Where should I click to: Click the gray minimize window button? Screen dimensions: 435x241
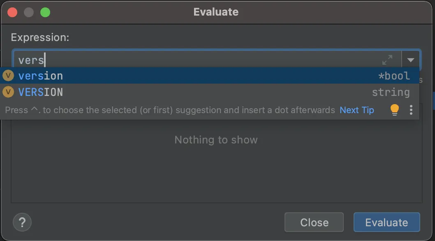click(x=29, y=12)
